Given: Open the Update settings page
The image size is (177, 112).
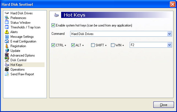Looking at the screenshot, I should click(x=15, y=51).
